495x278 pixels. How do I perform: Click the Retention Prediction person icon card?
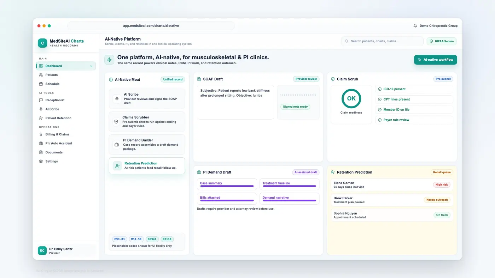click(x=117, y=166)
